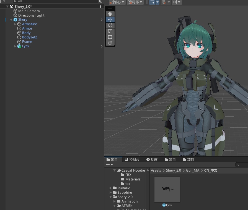The height and width of the screenshot is (210, 248).
Task: Open the snap settings dropdown arrow
Action: (168, 2)
